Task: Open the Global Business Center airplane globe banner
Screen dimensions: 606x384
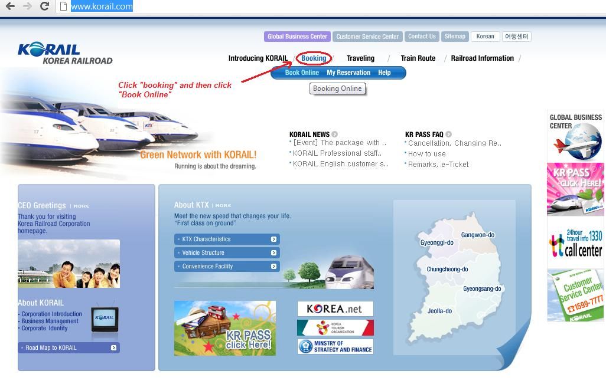Action: click(575, 136)
